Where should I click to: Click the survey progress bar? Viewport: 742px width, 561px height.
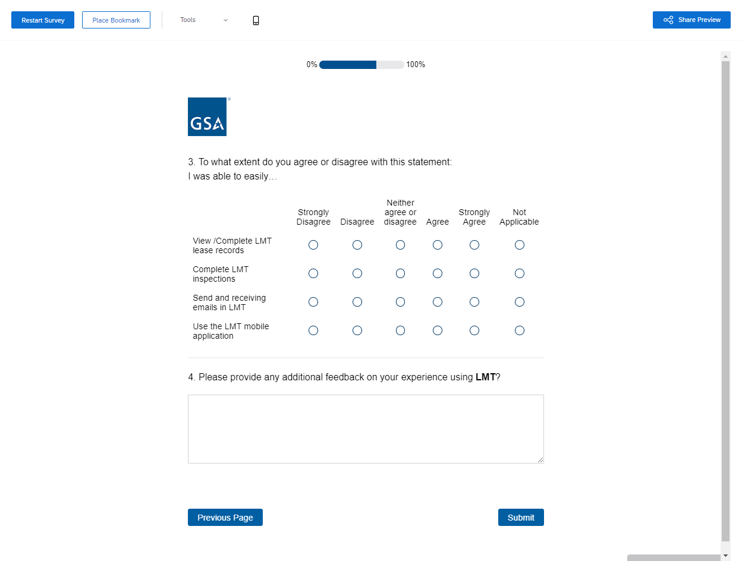361,65
